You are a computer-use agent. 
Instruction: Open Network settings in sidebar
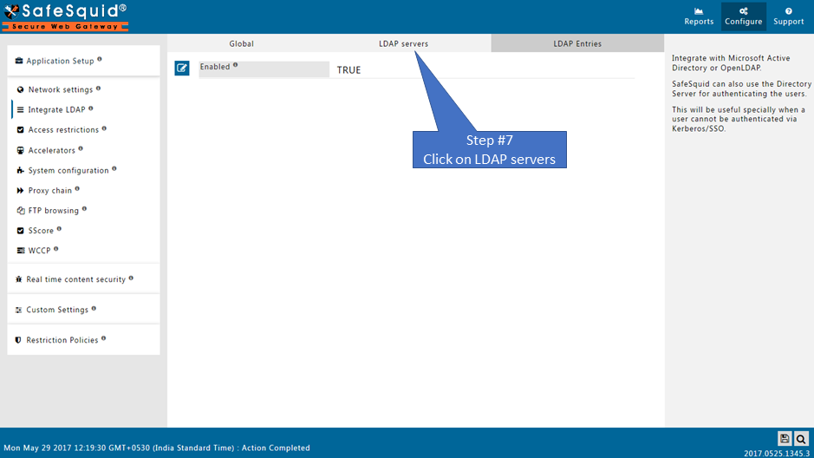point(60,89)
